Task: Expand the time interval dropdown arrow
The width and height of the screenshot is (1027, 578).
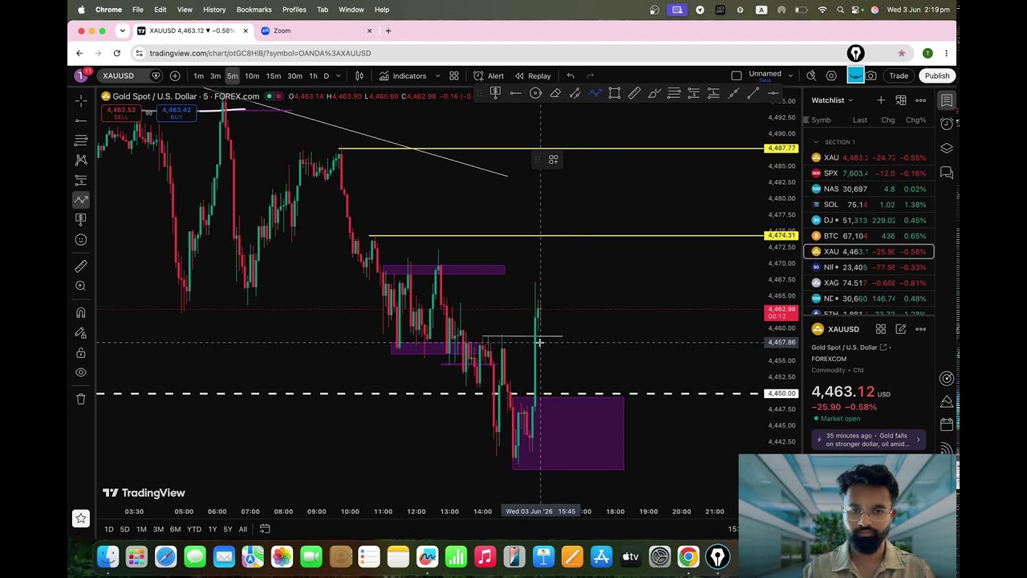Action: [x=338, y=75]
